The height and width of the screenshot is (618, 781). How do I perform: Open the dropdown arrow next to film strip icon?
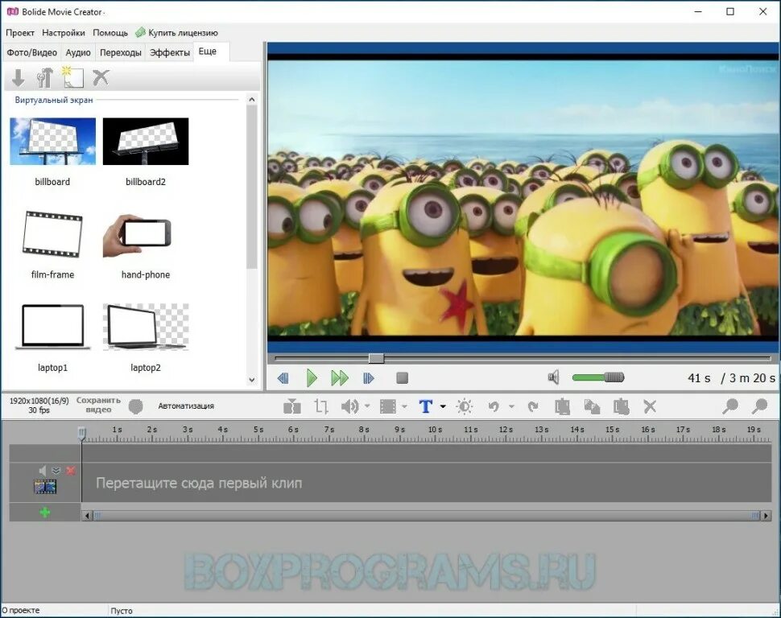(x=404, y=406)
